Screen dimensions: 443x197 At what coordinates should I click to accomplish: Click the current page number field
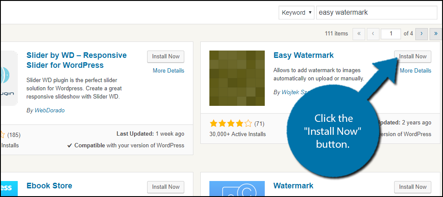[x=391, y=34]
